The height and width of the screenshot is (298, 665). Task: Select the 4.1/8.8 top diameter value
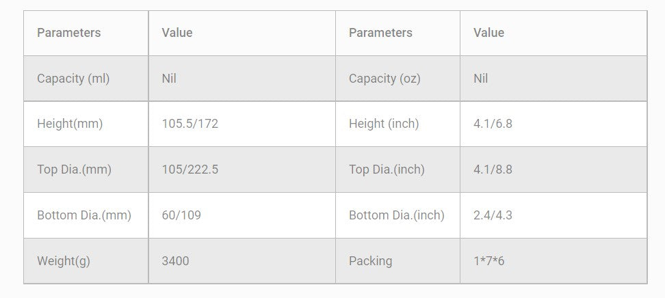pos(493,170)
